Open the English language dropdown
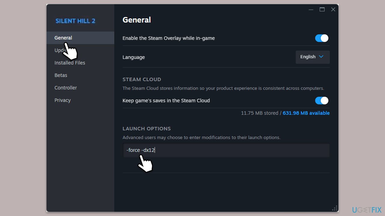This screenshot has width=385, height=216. coord(313,57)
